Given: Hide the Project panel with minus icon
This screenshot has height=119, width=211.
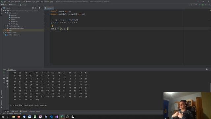Looking at the screenshot, I should point(42,8).
